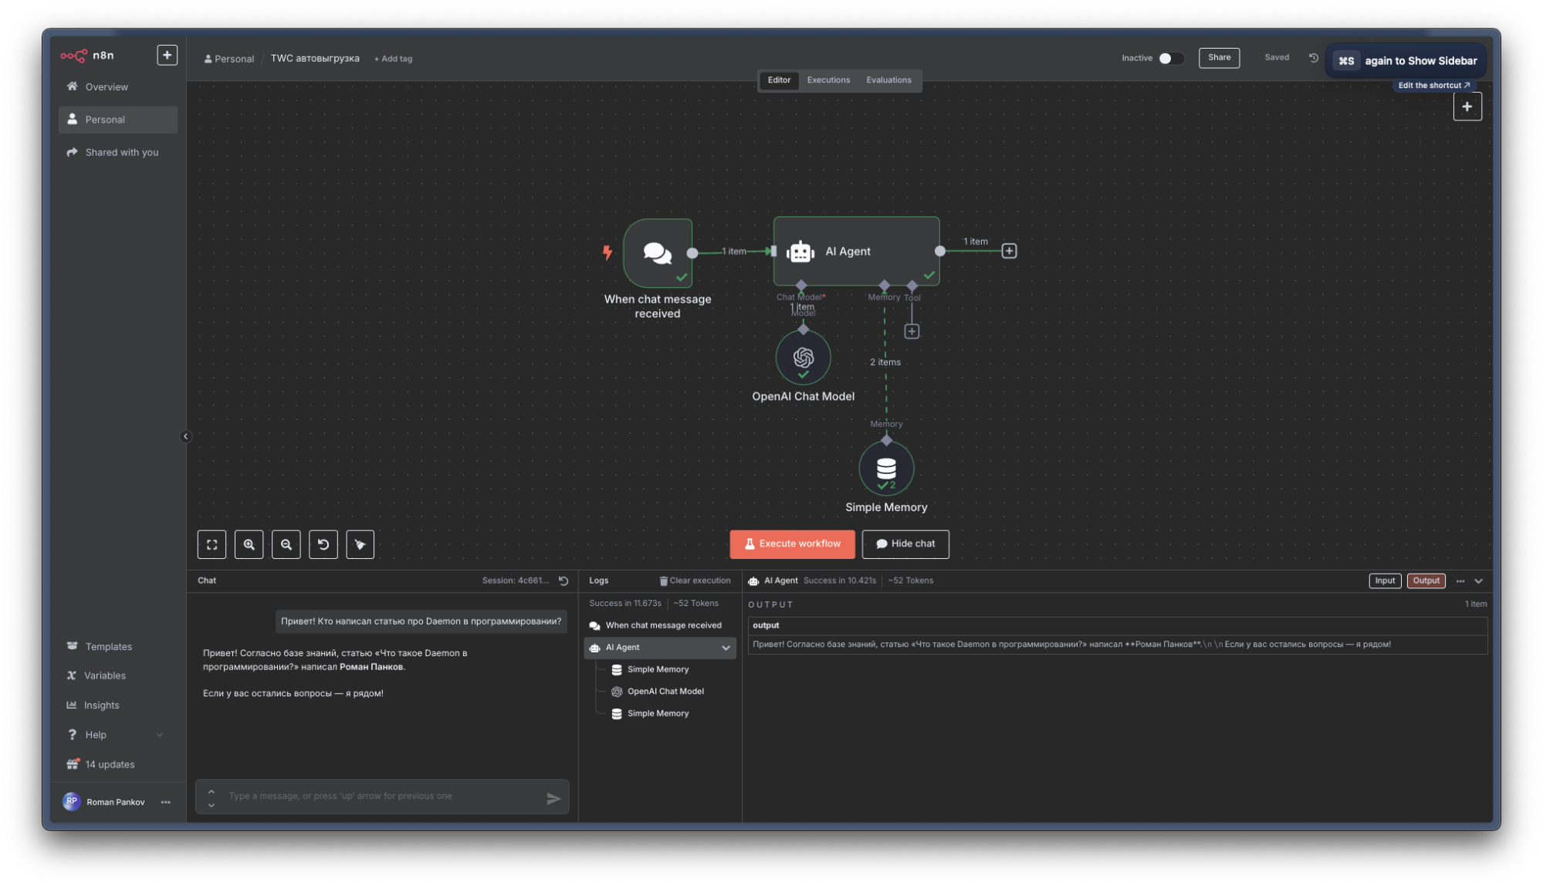Toggle the workflow Inactive switch
Viewport: 1543px width, 887px height.
1169,59
